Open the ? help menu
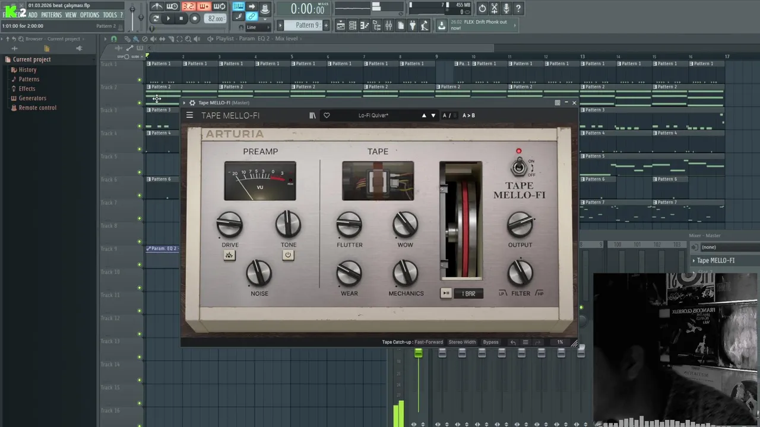The width and height of the screenshot is (760, 427). pyautogui.click(x=122, y=15)
